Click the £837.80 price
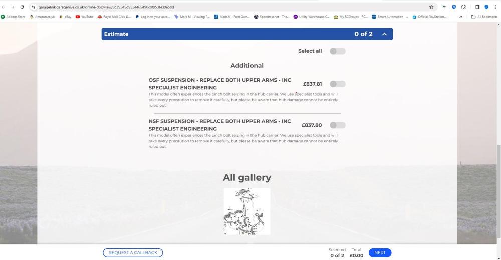Image resolution: width=501 pixels, height=260 pixels. [x=312, y=125]
